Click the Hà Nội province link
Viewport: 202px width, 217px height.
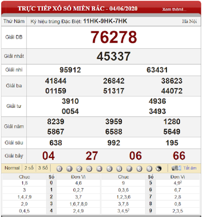pyautogui.click(x=189, y=21)
